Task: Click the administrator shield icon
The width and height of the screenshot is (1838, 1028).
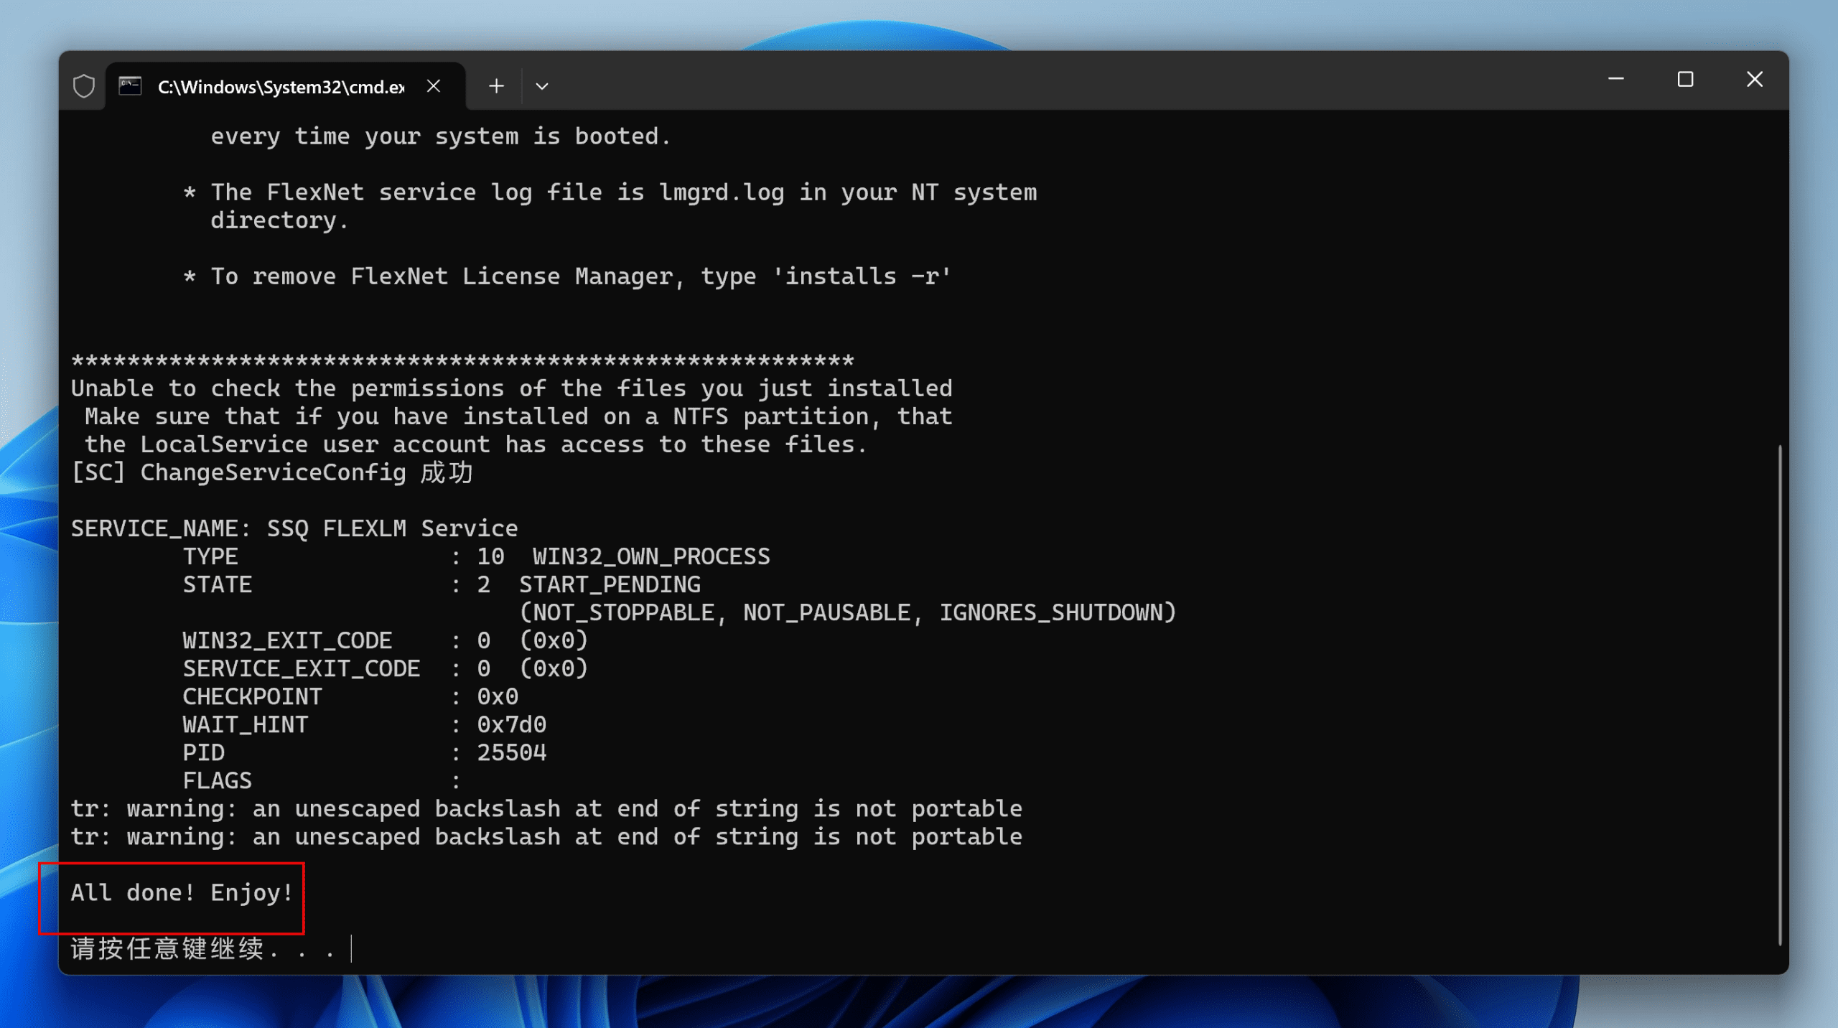Action: [84, 86]
